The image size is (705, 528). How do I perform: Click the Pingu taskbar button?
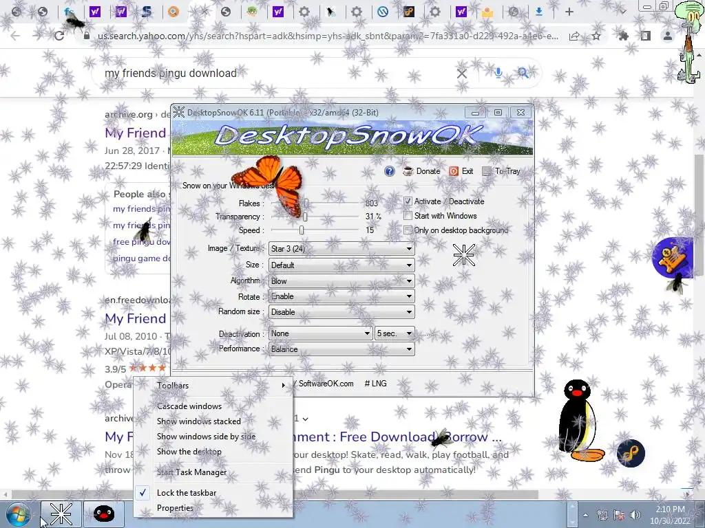tap(103, 514)
